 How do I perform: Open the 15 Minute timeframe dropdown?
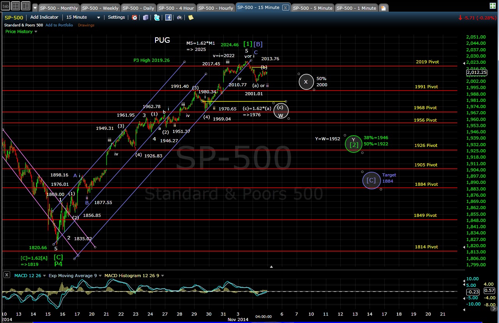point(83,17)
